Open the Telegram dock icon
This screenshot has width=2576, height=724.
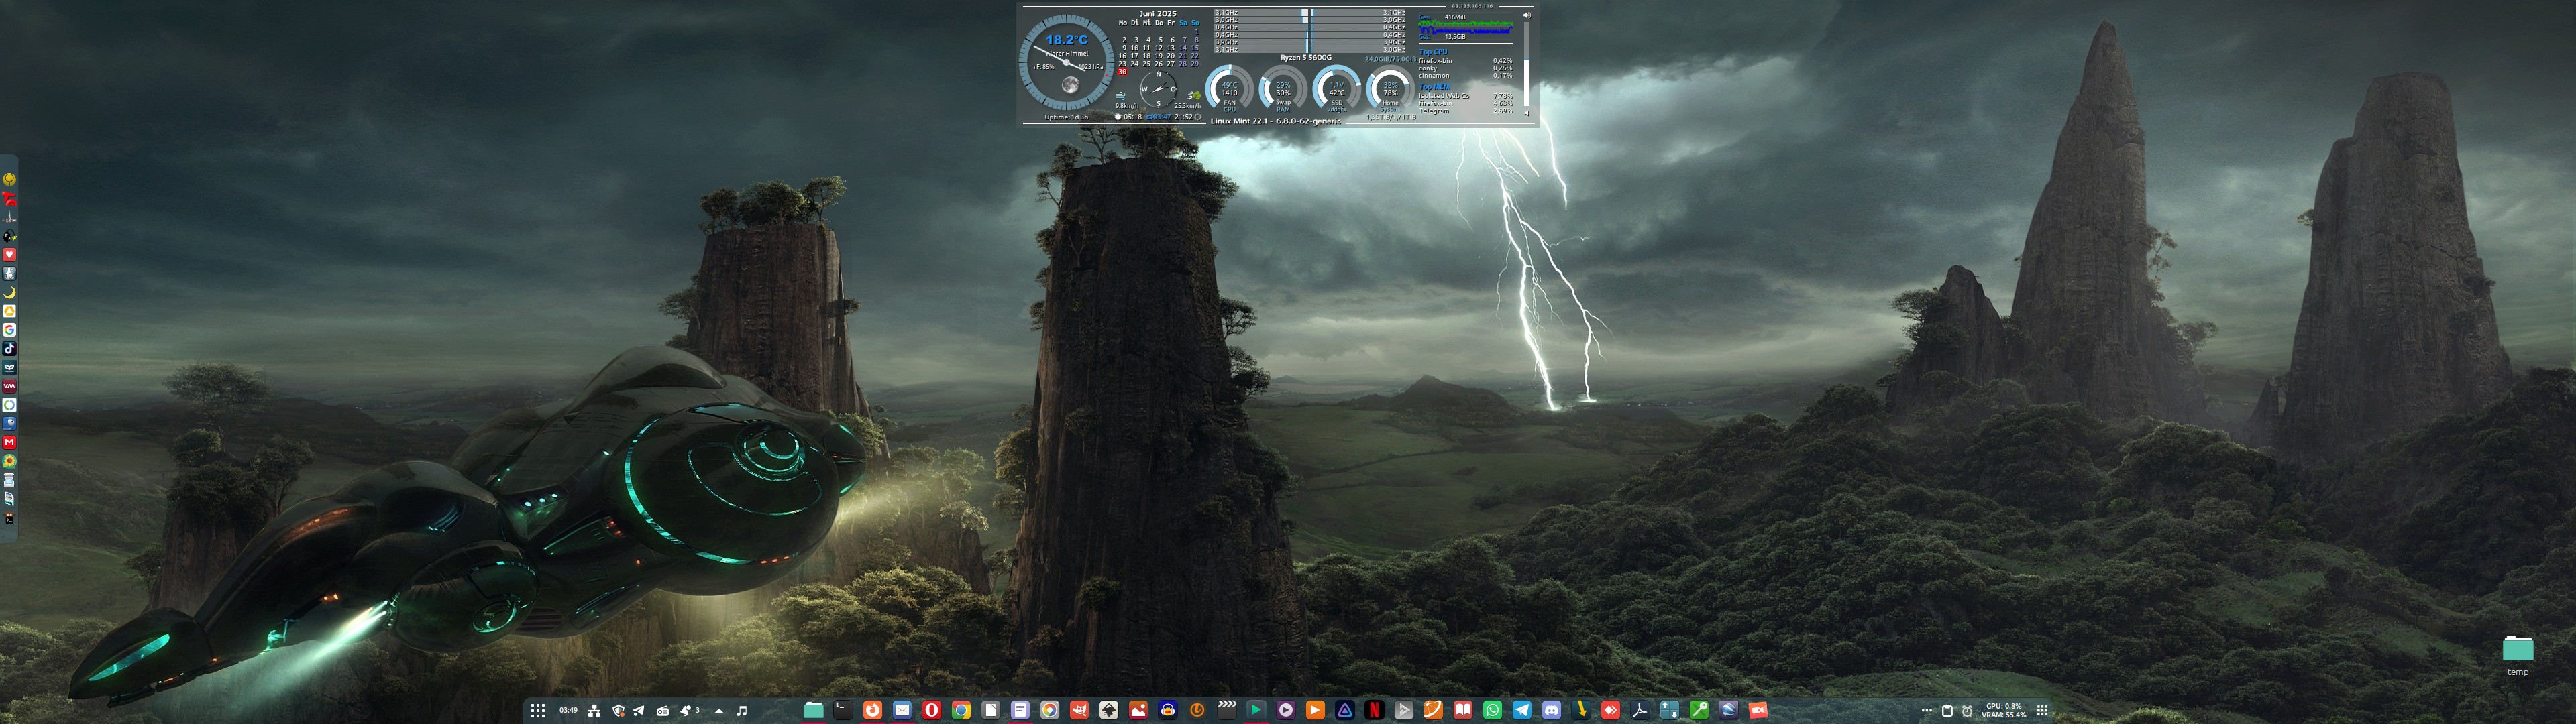pyautogui.click(x=1522, y=710)
